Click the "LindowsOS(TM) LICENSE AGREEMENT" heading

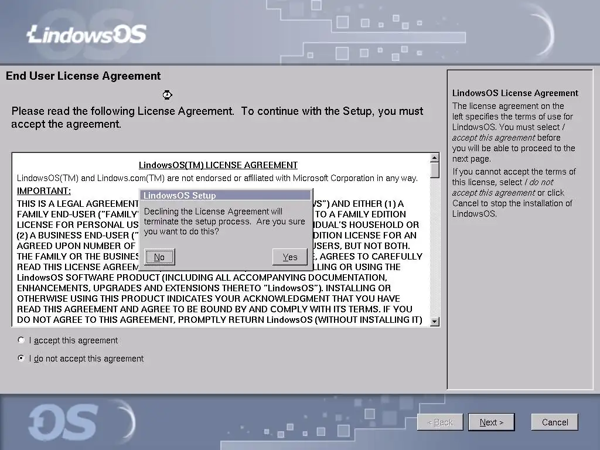218,165
